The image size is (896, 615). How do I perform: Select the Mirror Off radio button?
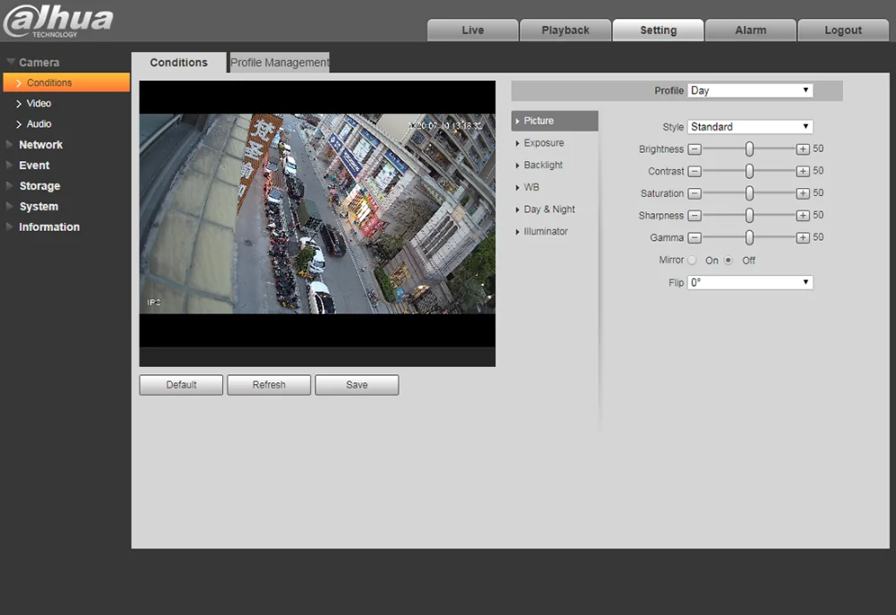(x=728, y=261)
